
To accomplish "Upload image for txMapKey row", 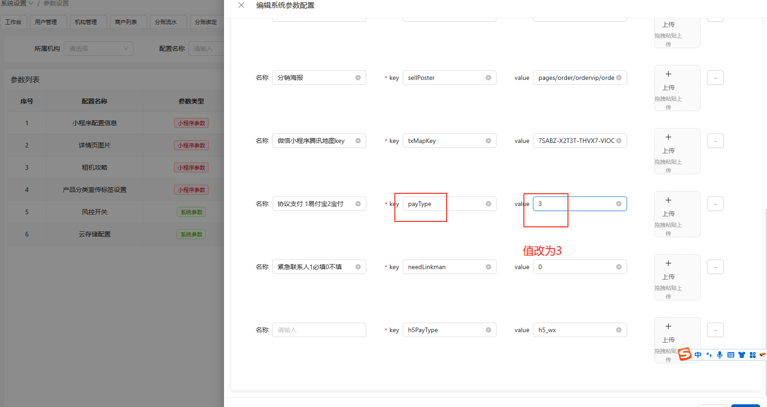I will tap(677, 151).
